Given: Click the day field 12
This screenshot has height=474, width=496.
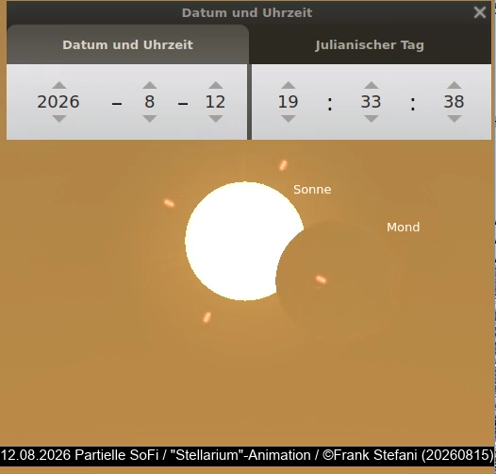Looking at the screenshot, I should [215, 102].
